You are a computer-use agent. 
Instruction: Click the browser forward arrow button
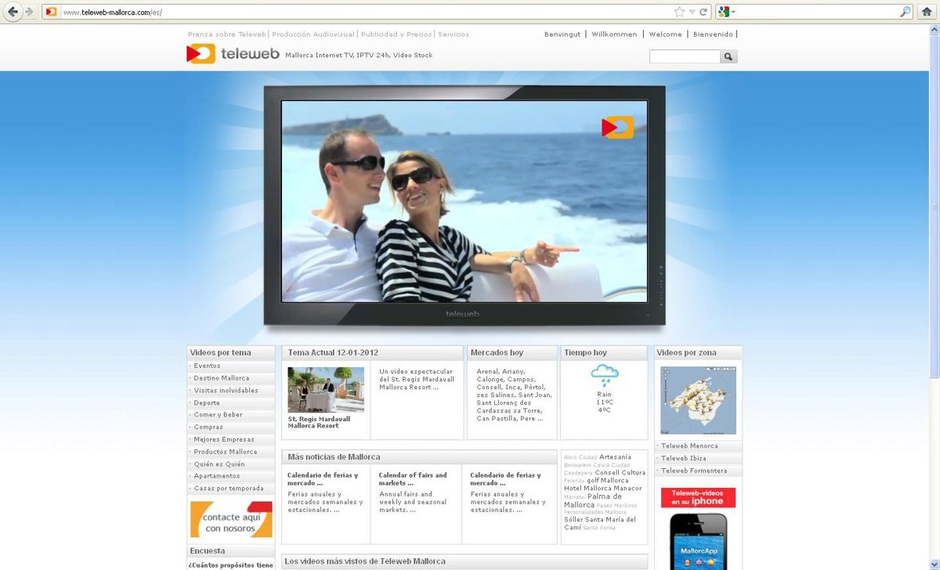tap(29, 12)
